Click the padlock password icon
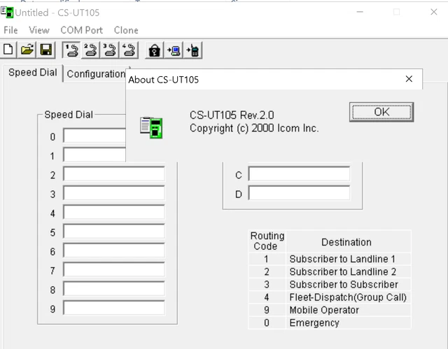This screenshot has height=349, width=448. pos(155,50)
